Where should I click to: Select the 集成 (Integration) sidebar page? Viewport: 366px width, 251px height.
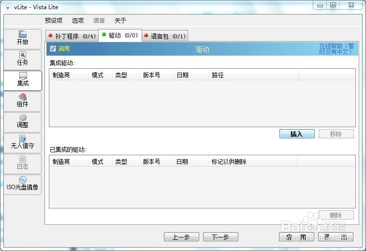coord(23,81)
